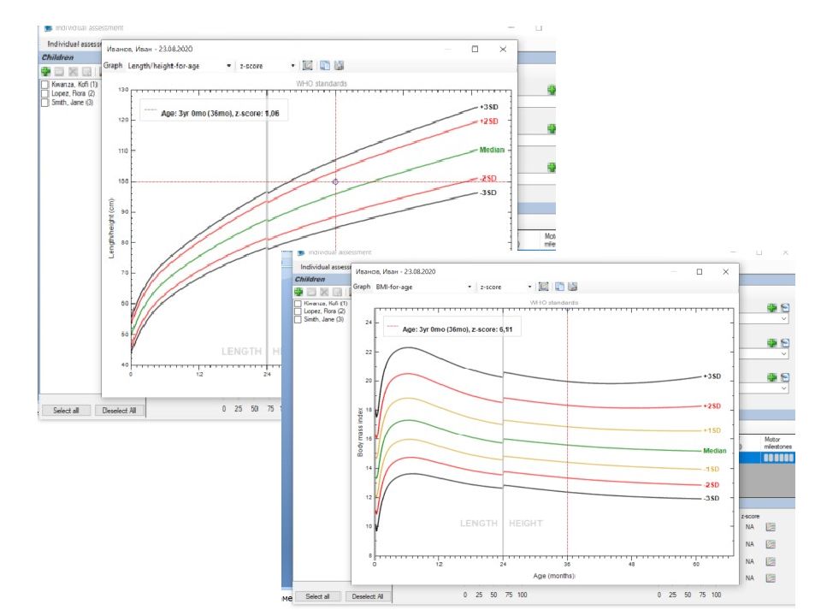The width and height of the screenshot is (821, 616).
Task: Click the measurement point on the height chart
Action: [335, 181]
